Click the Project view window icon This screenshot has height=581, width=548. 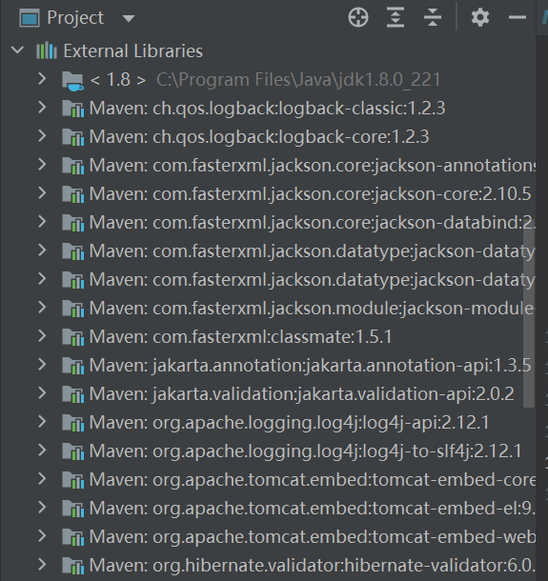point(30,18)
